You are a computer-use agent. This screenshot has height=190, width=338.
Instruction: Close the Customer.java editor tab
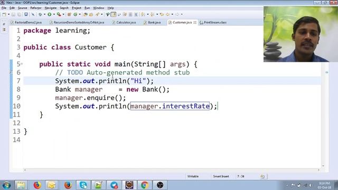[195, 22]
